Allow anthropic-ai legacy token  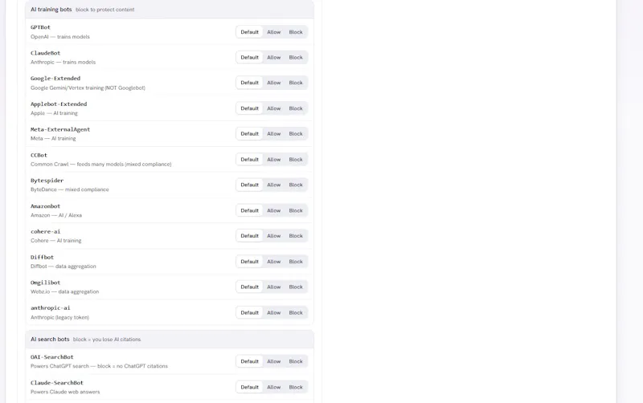274,312
